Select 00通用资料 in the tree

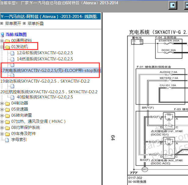click(22, 41)
